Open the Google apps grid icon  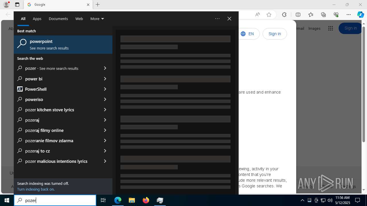(331, 28)
